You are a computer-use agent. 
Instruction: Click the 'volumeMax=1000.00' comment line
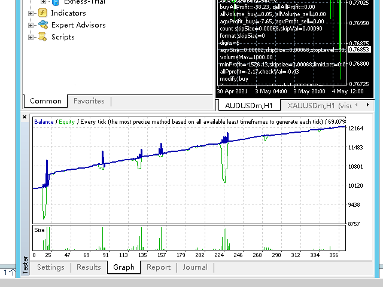tap(246, 57)
